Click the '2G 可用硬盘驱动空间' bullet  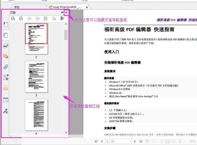pyautogui.click(x=121, y=118)
